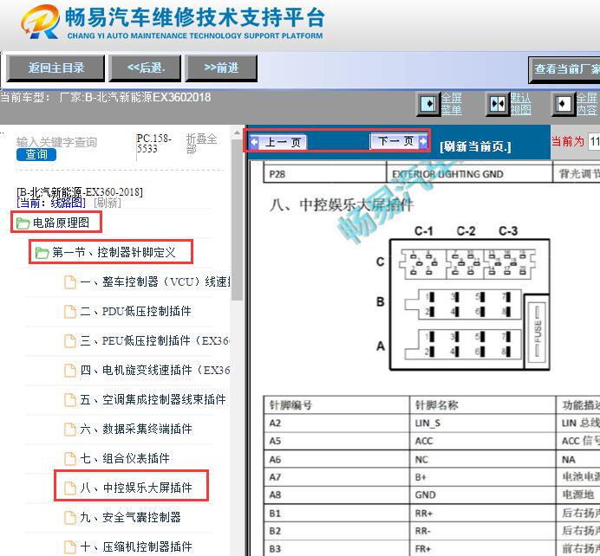Select the pin cell A8
The height and width of the screenshot is (556, 600).
[x=336, y=495]
